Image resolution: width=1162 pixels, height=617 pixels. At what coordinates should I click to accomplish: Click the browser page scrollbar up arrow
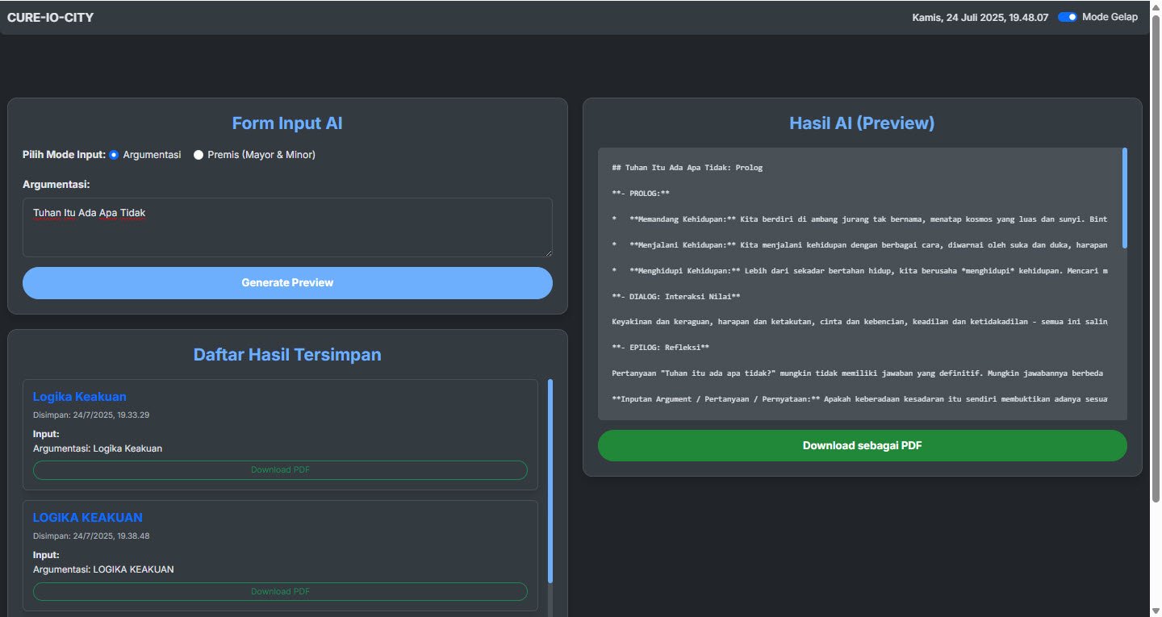(x=1155, y=6)
